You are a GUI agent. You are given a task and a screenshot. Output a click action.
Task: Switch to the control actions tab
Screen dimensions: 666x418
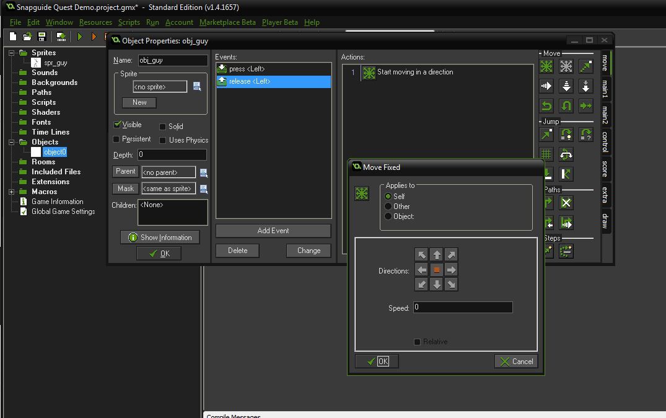[605, 141]
